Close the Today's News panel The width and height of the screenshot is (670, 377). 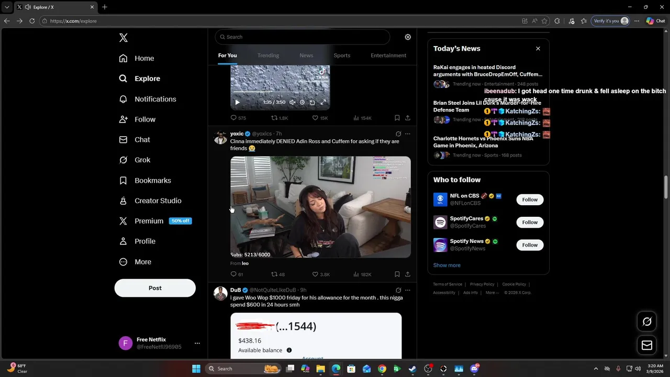(x=538, y=49)
